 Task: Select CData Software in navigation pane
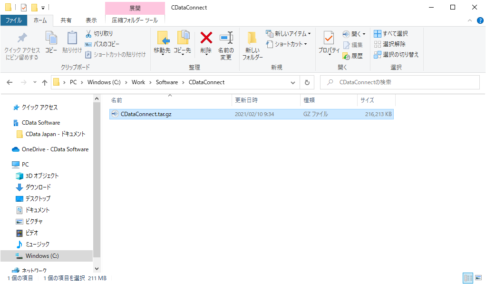coord(41,123)
